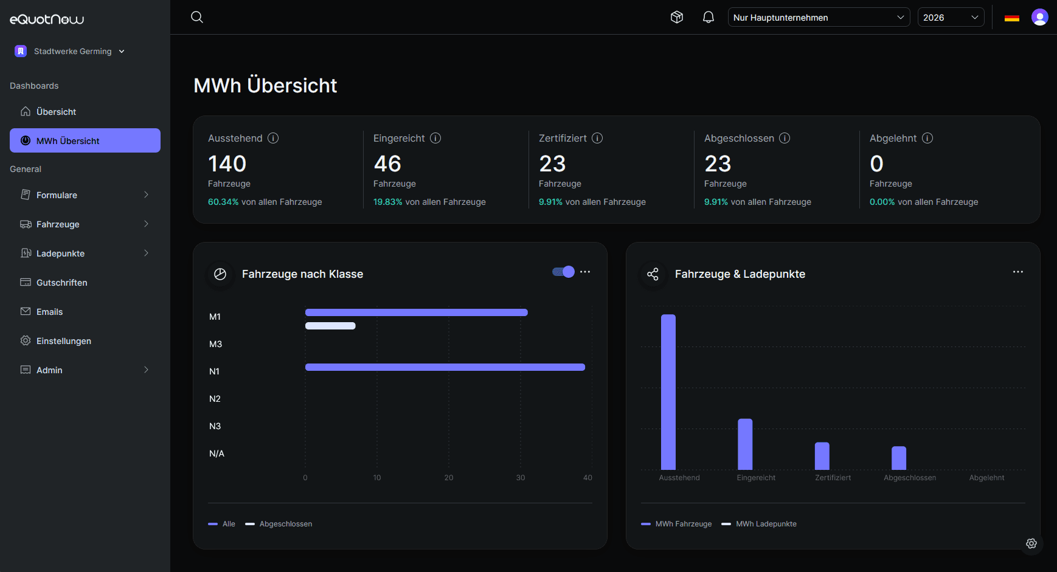The height and width of the screenshot is (572, 1057).
Task: Click the eQuotNow logo
Action: [47, 19]
